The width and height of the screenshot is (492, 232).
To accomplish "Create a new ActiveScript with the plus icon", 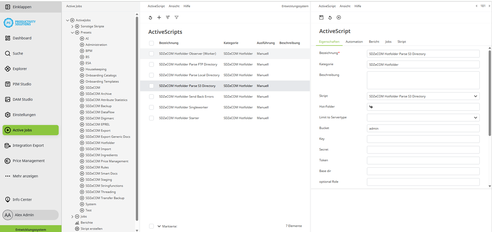I will (x=159, y=18).
